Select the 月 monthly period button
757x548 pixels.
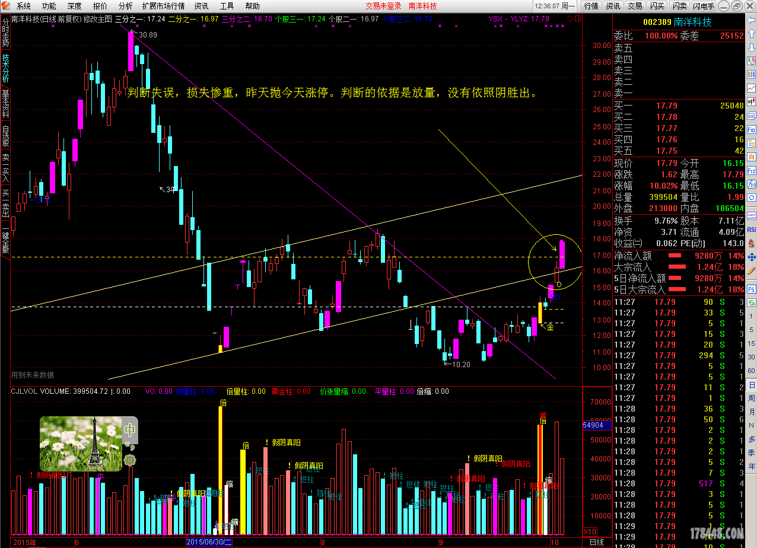pos(751,412)
